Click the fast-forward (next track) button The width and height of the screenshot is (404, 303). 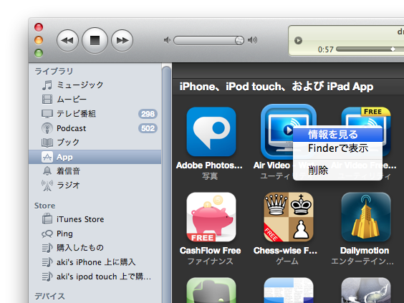122,40
